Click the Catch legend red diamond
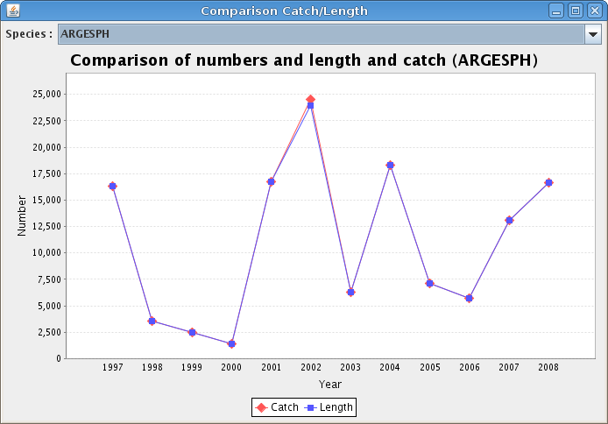 [261, 407]
